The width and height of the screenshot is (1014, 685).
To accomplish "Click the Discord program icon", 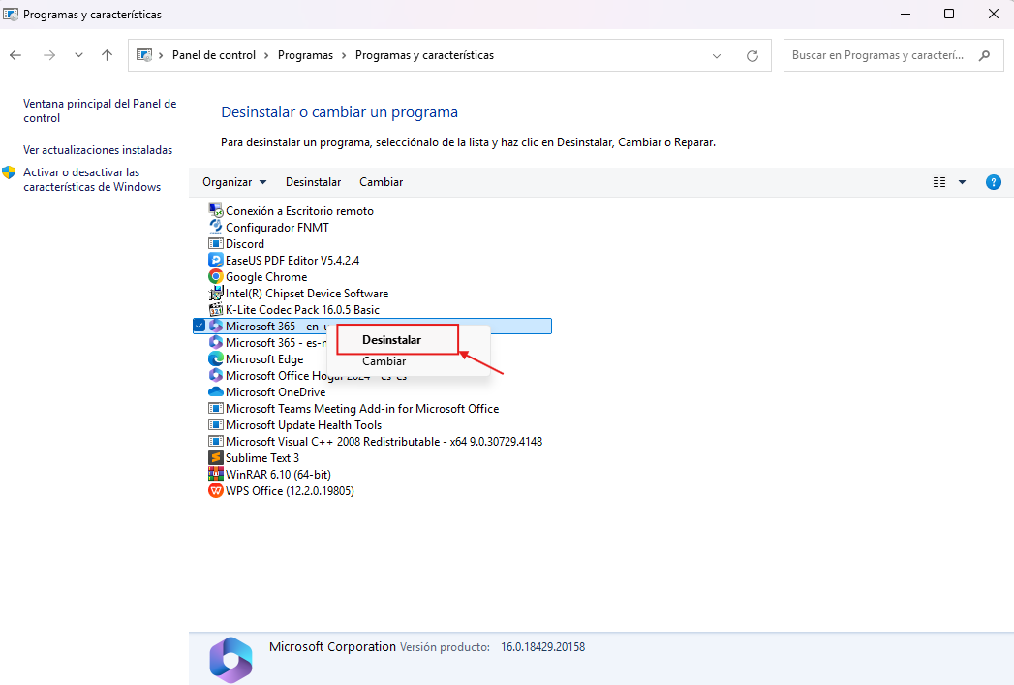I will 215,244.
